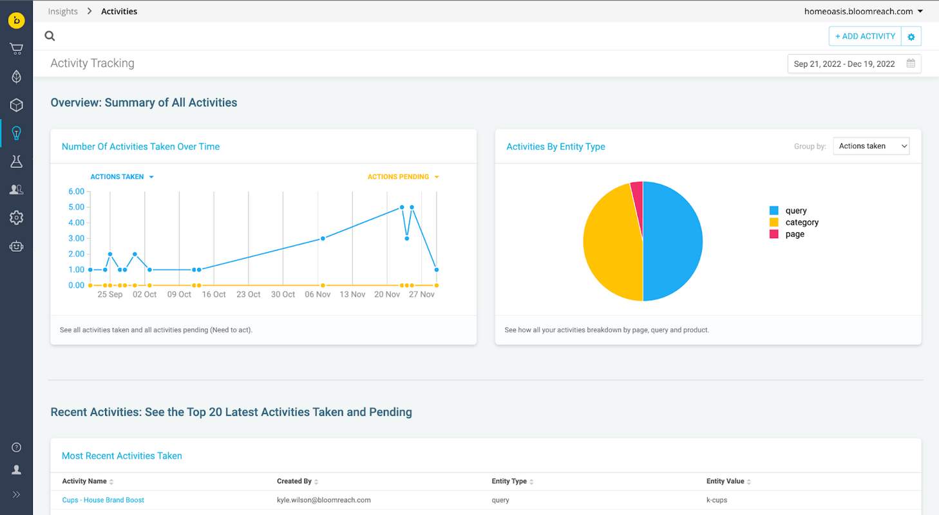Open the experiments flask icon
Image resolution: width=939 pixels, height=515 pixels.
click(x=16, y=162)
